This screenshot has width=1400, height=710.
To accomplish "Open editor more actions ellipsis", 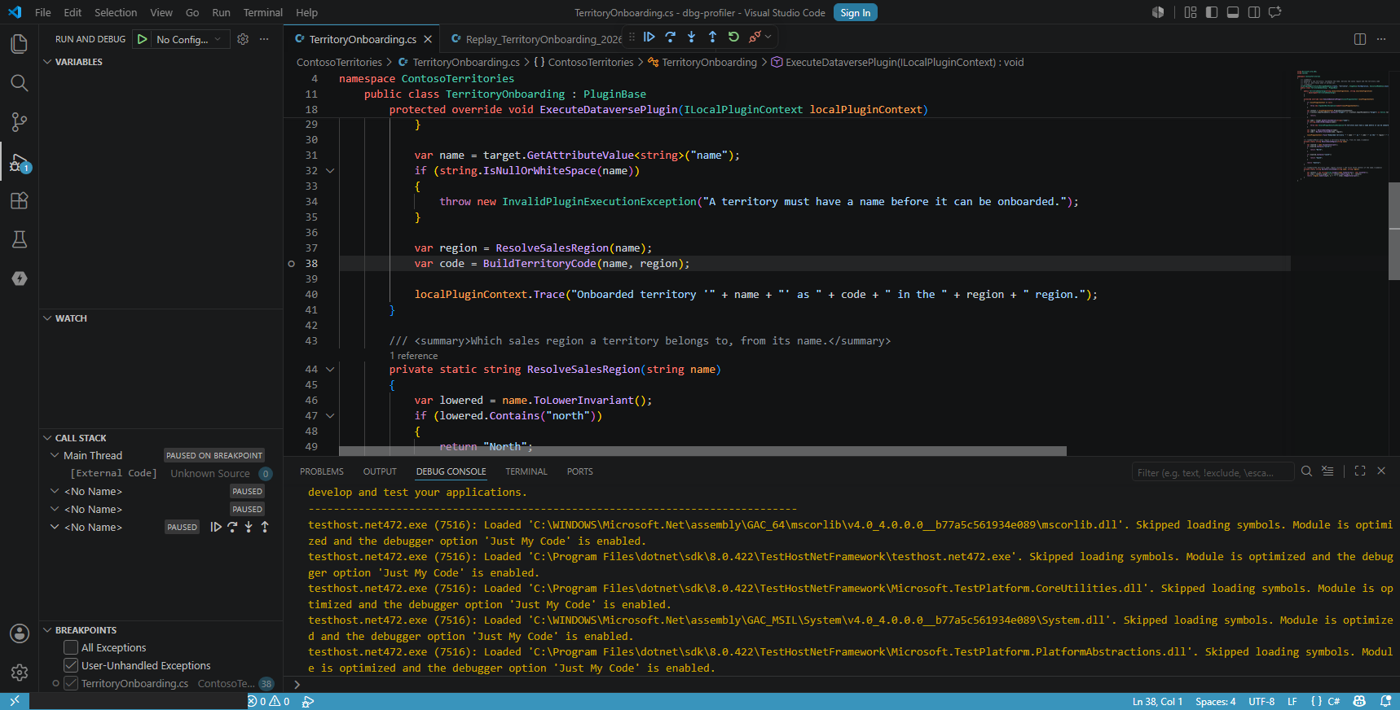I will click(1381, 39).
